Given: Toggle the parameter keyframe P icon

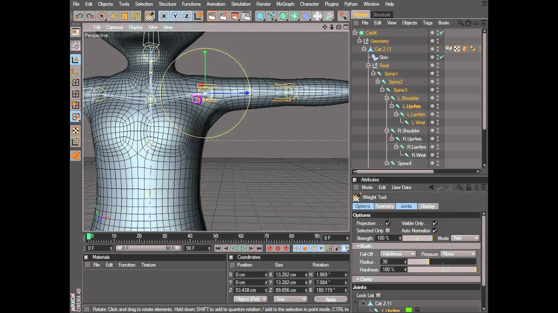Looking at the screenshot, I should tap(321, 248).
